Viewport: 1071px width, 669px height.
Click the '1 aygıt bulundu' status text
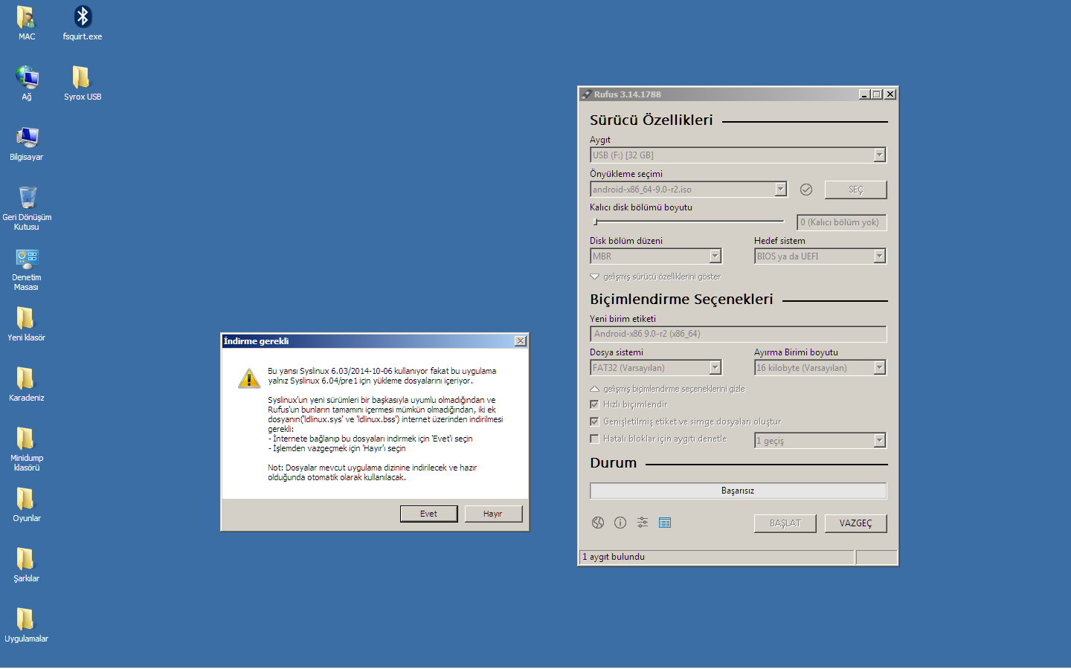[614, 557]
